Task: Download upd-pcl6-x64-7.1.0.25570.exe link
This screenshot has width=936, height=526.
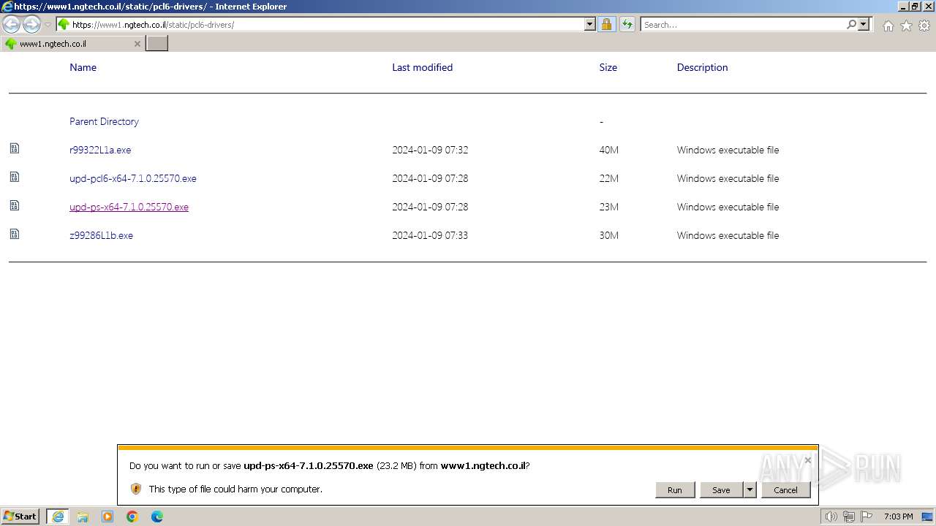Action: coord(133,178)
